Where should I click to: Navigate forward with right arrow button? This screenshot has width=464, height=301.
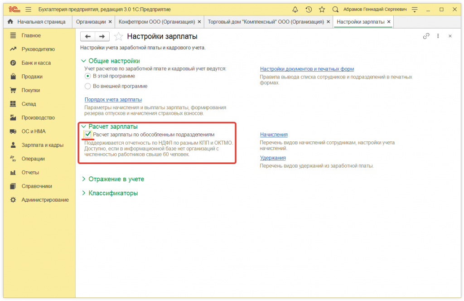pyautogui.click(x=102, y=36)
